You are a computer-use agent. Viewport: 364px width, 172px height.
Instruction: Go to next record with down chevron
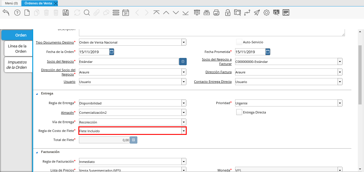tap(176, 13)
